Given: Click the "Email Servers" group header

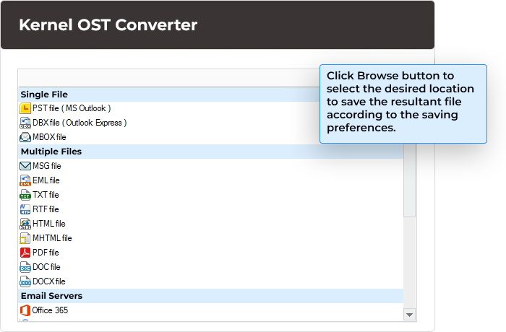Looking at the screenshot, I should [x=211, y=296].
